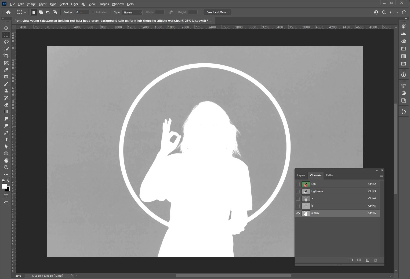Select the Gradient tool

click(6, 112)
